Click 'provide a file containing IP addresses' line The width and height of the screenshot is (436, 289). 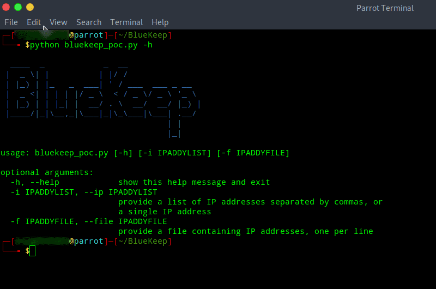pyautogui.click(x=246, y=231)
